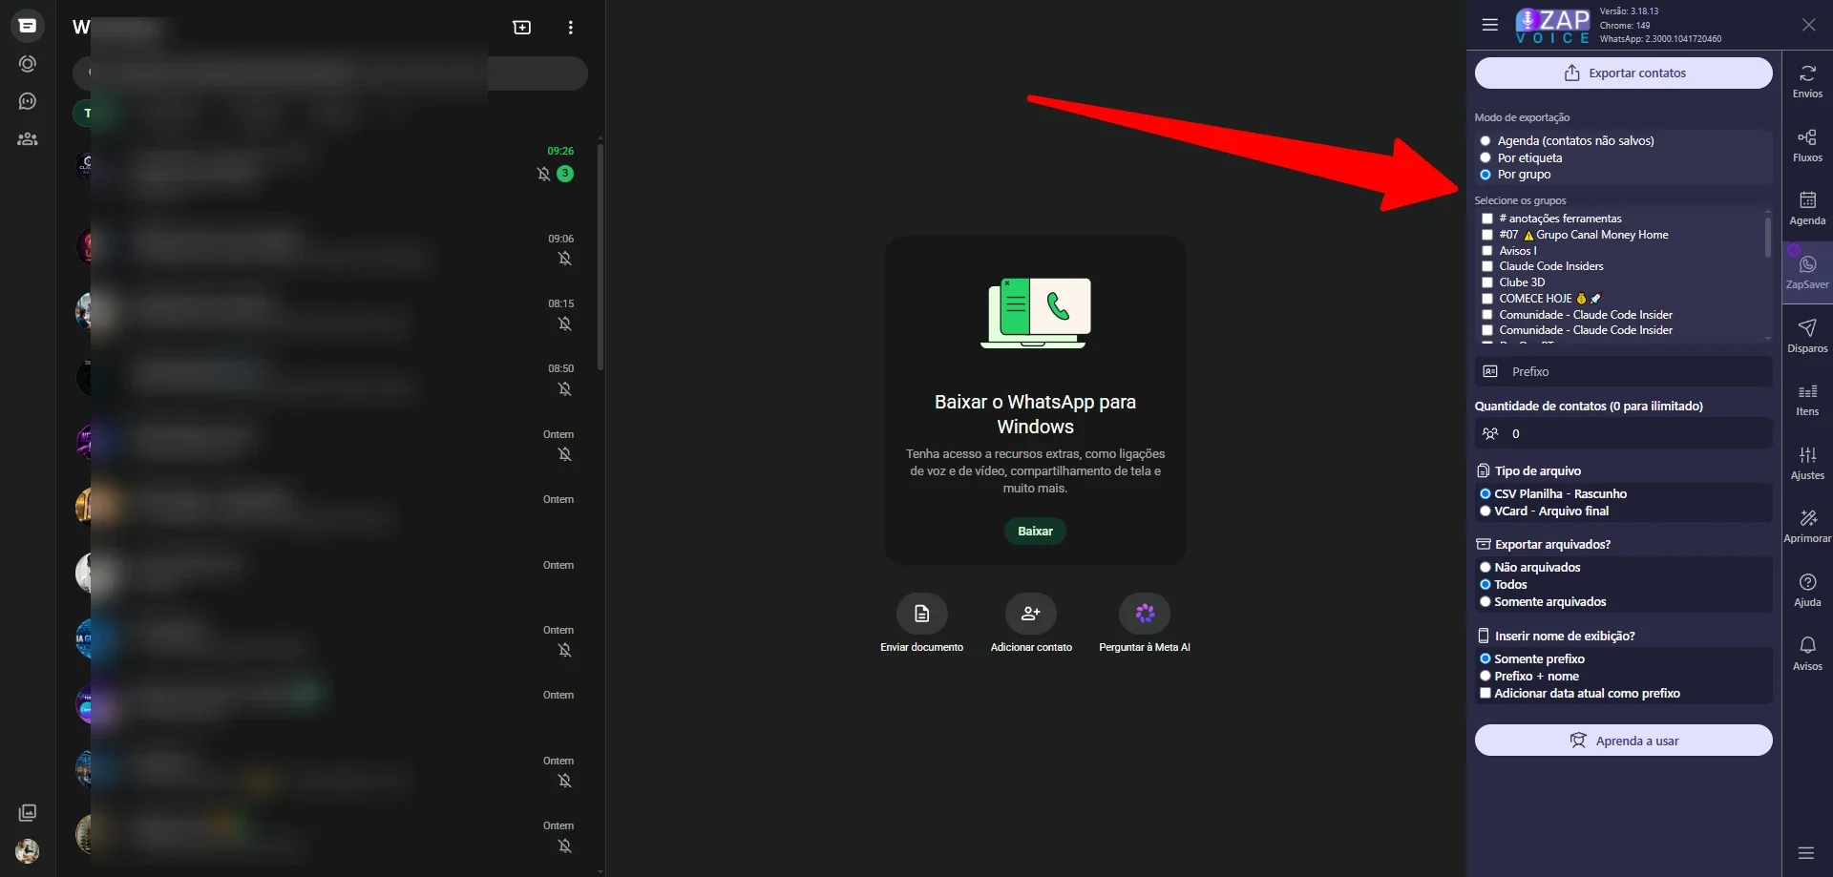Screen dimensions: 1833x877
Task: Select Não arquivados option
Action: click(x=1485, y=568)
